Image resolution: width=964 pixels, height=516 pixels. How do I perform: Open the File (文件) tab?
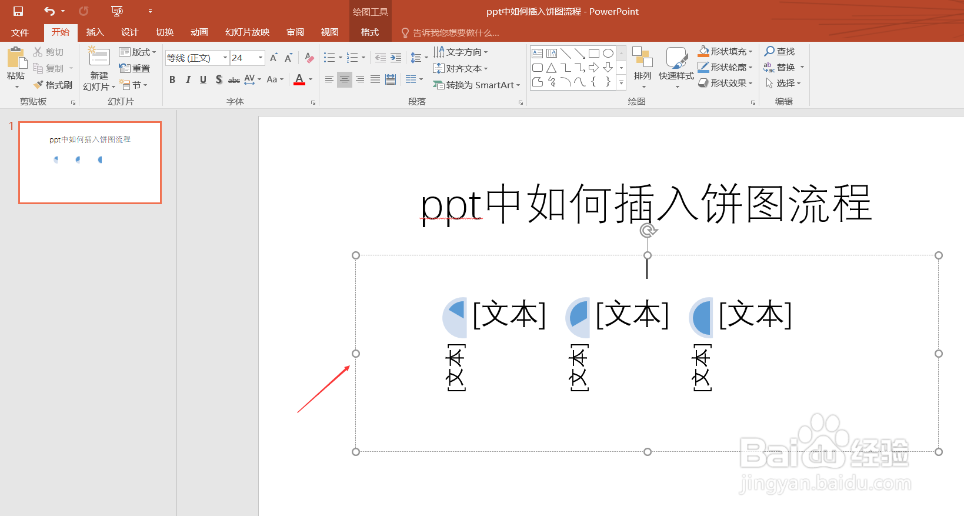[20, 32]
